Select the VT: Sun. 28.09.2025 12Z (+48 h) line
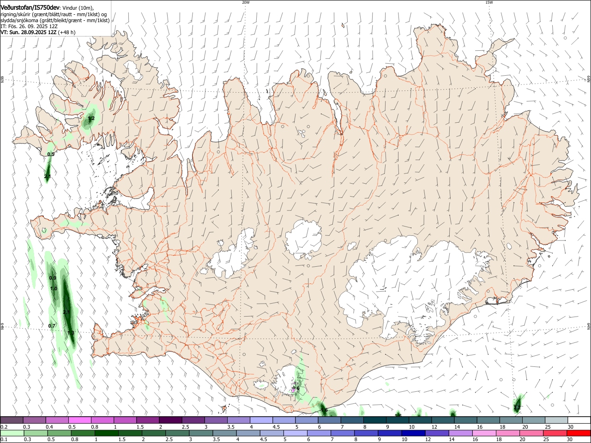 pyautogui.click(x=38, y=32)
